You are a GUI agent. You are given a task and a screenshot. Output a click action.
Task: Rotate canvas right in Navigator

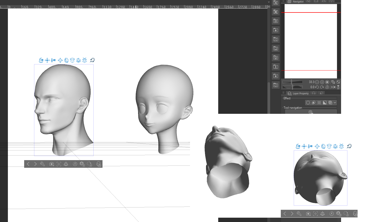[322, 87]
